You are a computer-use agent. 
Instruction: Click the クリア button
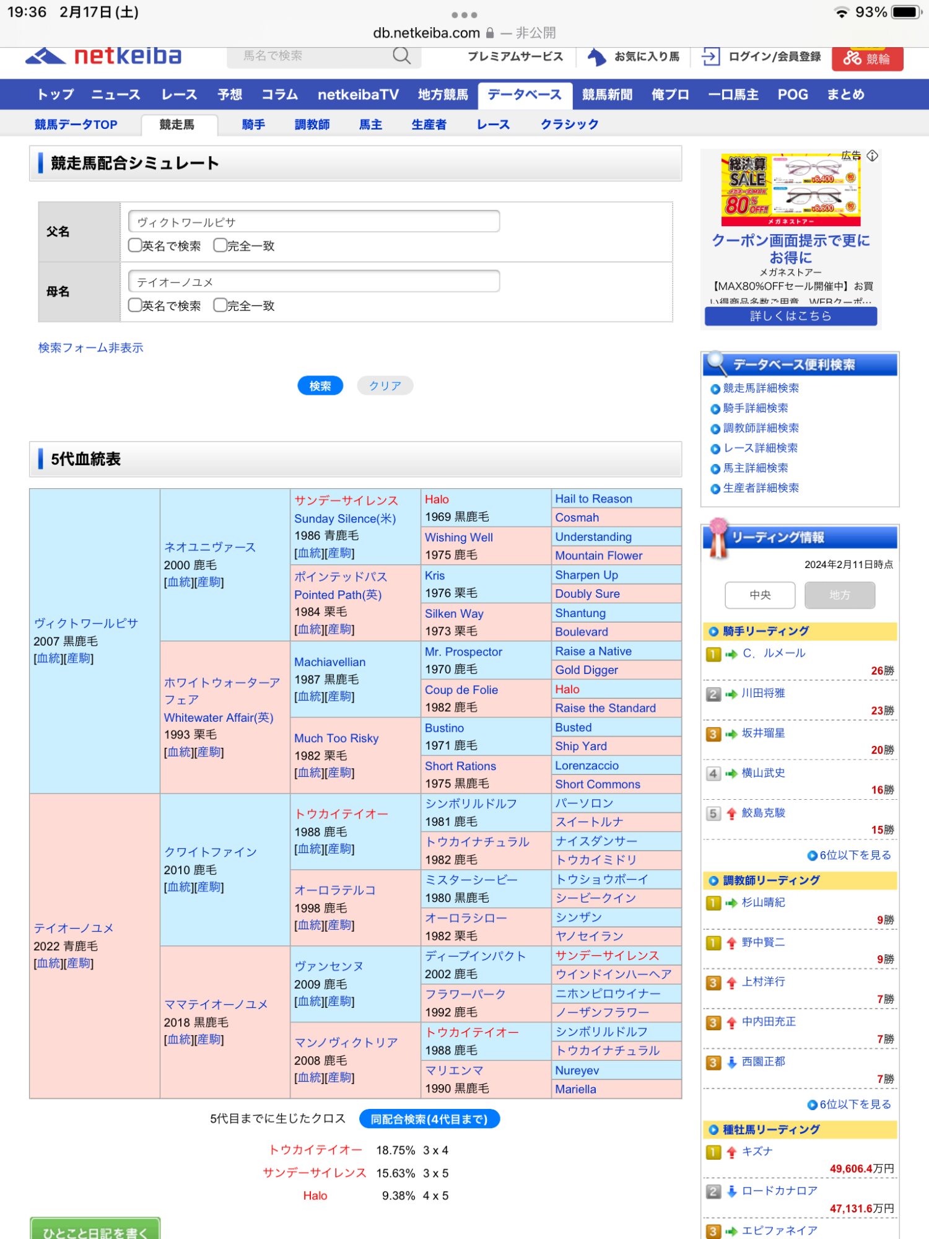(x=385, y=385)
